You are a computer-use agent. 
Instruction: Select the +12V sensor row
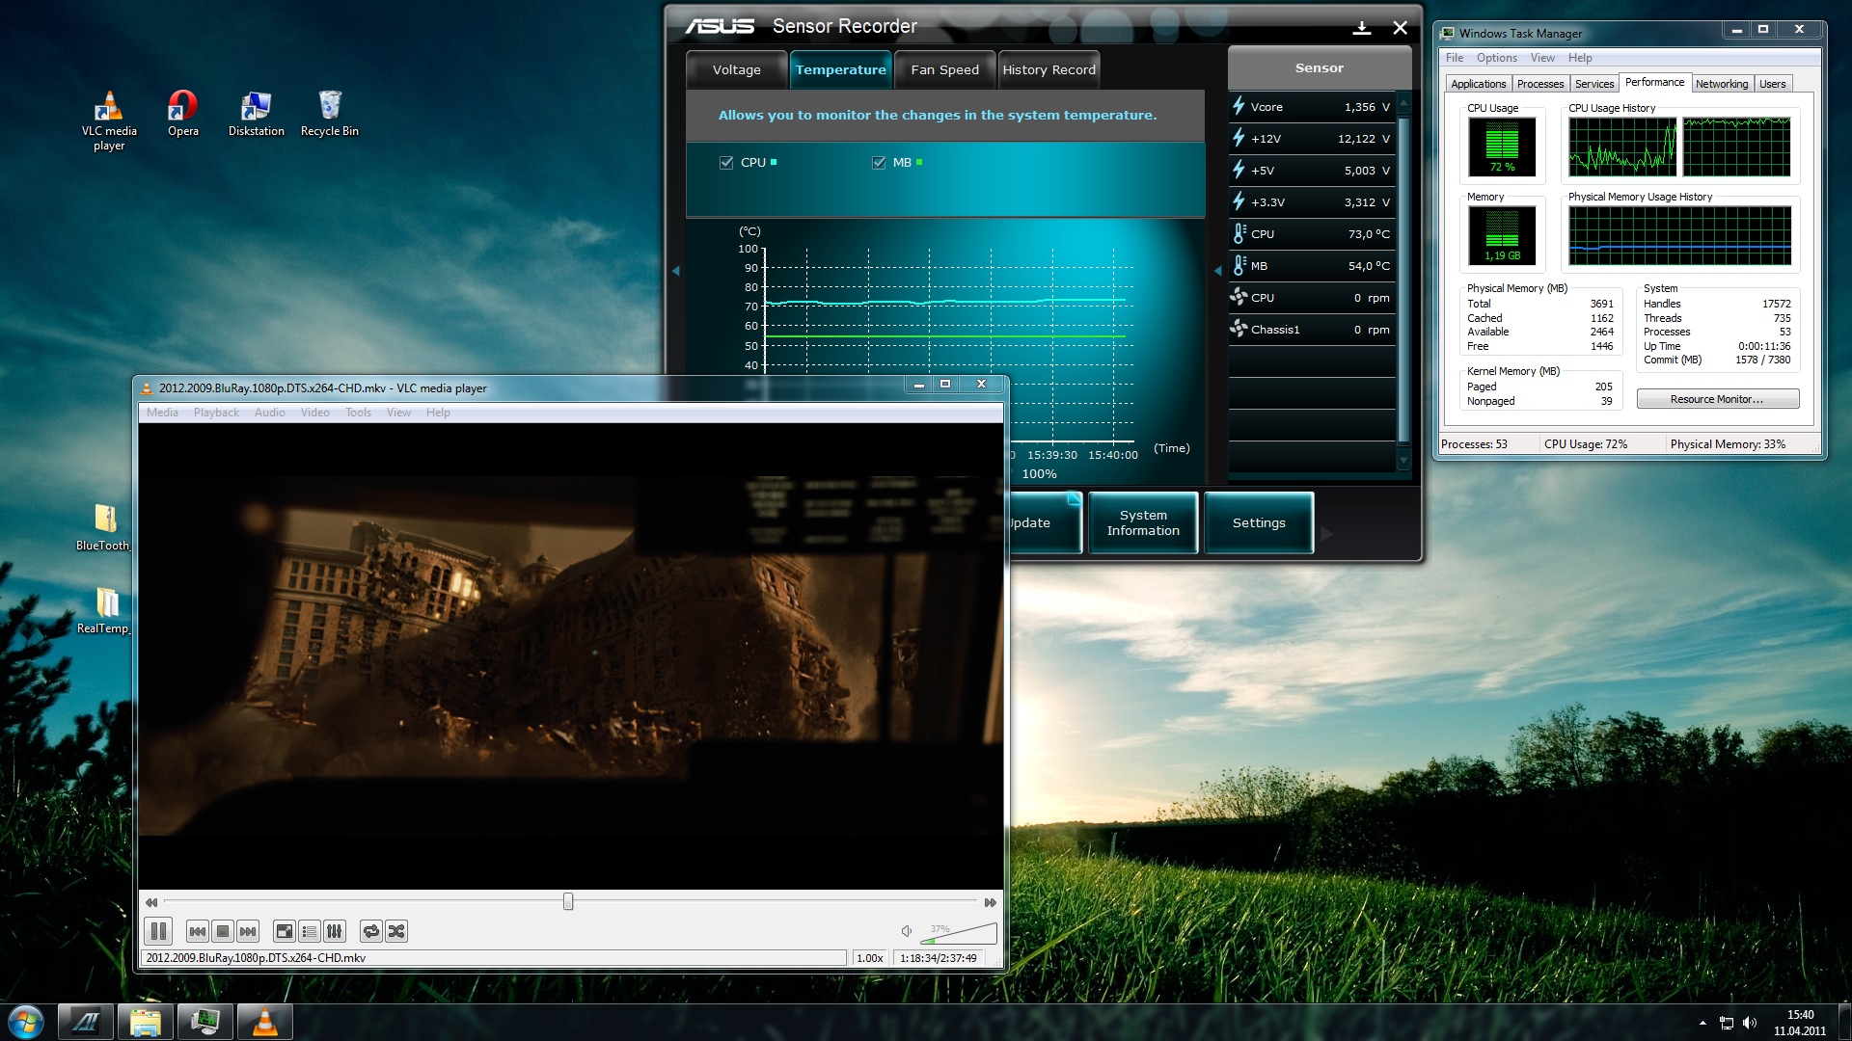[1312, 139]
